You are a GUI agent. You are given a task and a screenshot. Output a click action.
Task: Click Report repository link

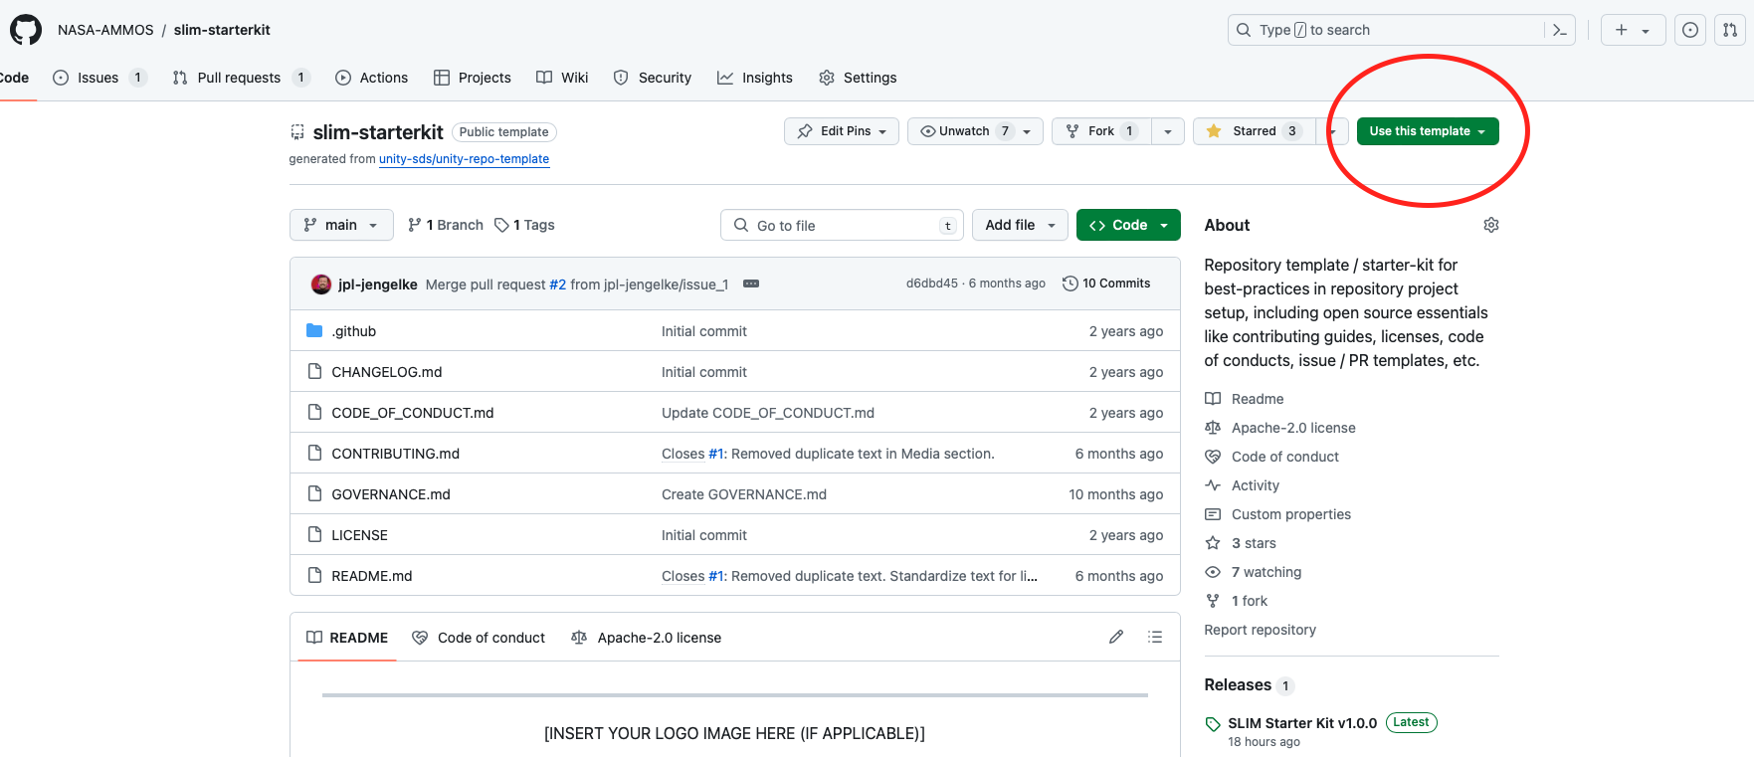(x=1261, y=630)
